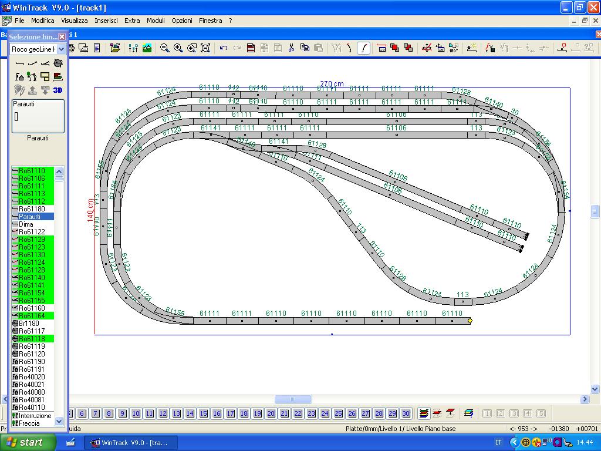
Task: Toggle layer 25 button
Action: tap(339, 413)
